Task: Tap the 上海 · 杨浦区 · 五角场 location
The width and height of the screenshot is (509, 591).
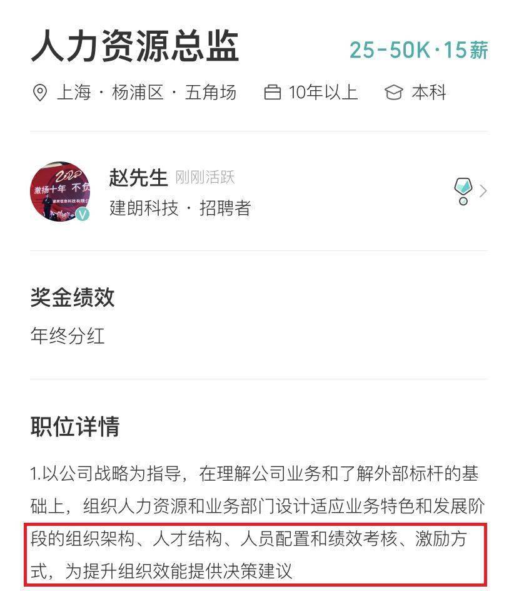Action: click(x=146, y=93)
